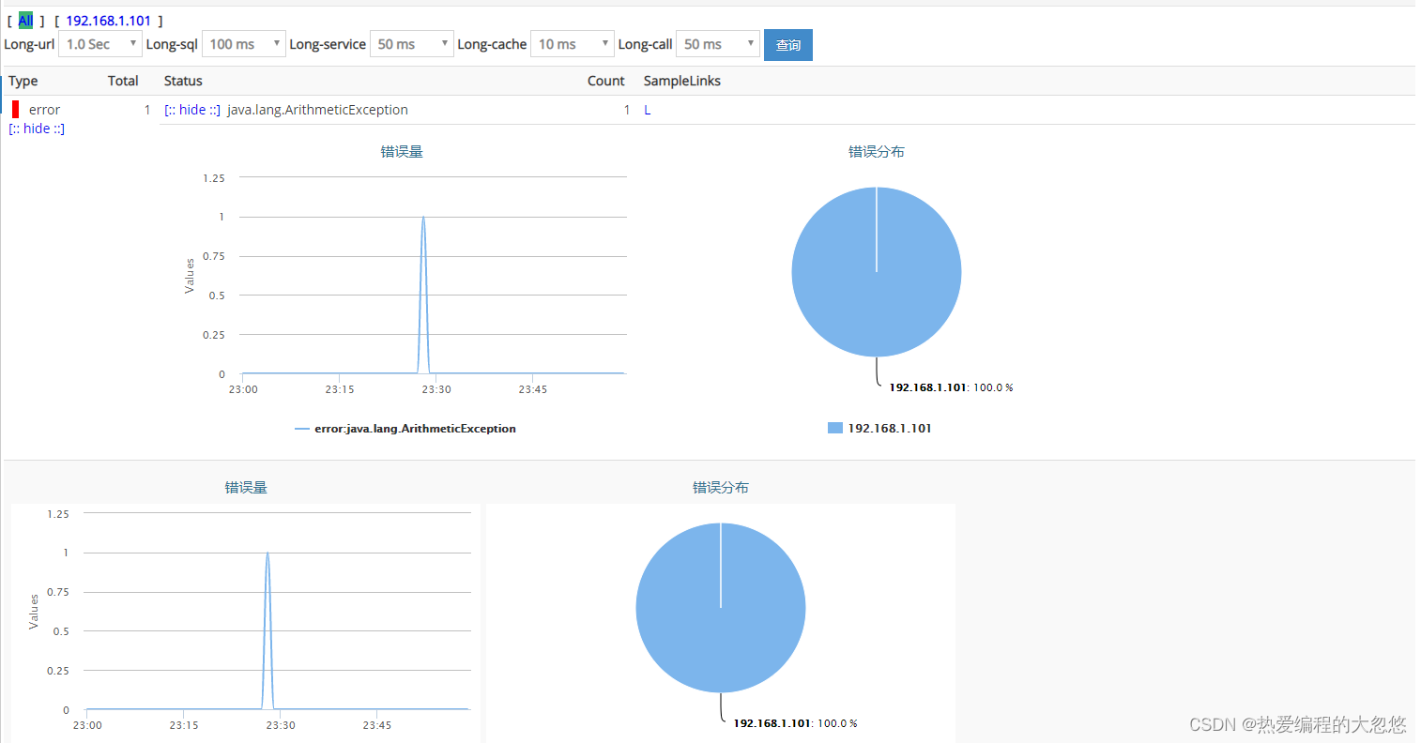The image size is (1421, 743).
Task: Toggle hide link beside java.lang.ArithmeticException
Action: point(192,110)
